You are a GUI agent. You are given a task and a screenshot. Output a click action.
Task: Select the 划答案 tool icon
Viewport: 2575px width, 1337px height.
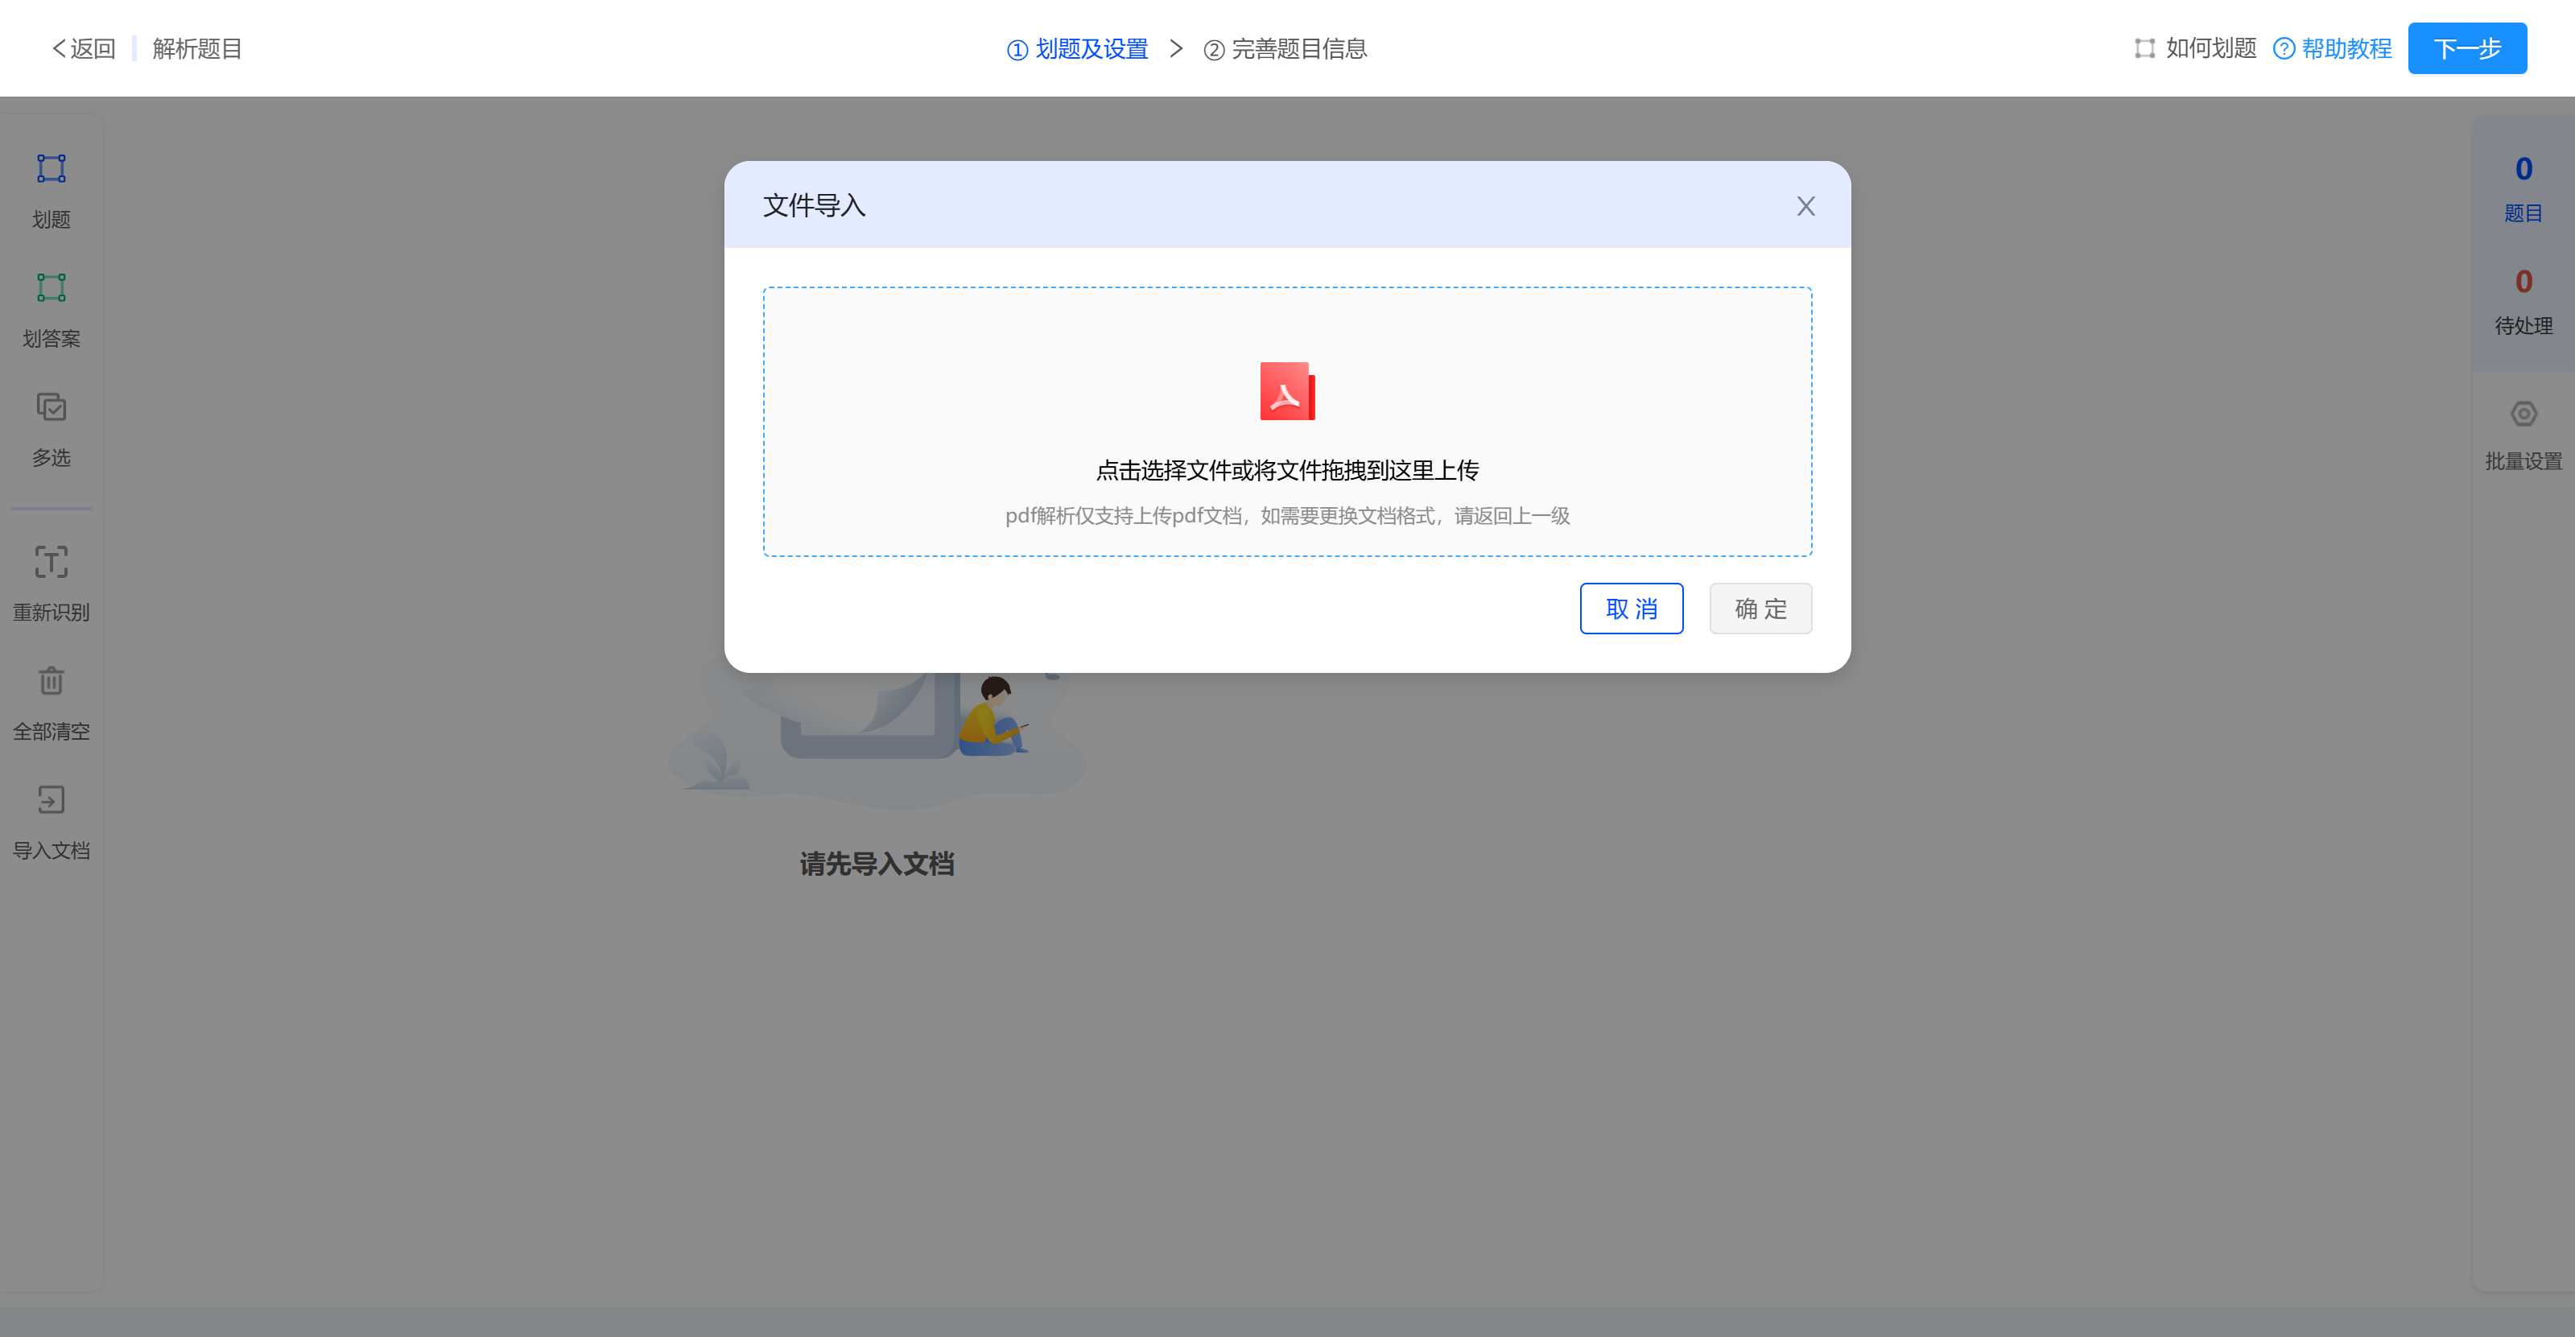pyautogui.click(x=51, y=288)
